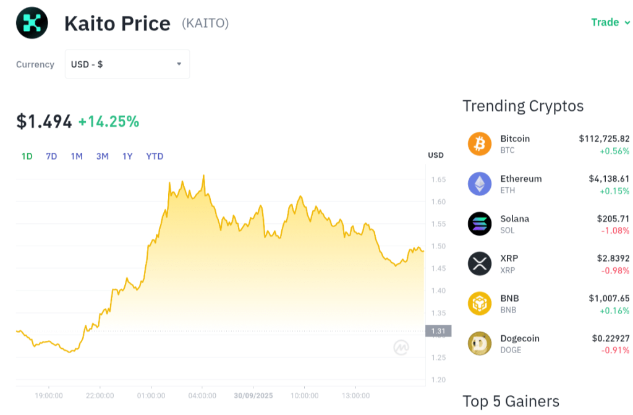This screenshot has height=415, width=633.
Task: Select the YTD timeframe tab
Action: tap(155, 156)
